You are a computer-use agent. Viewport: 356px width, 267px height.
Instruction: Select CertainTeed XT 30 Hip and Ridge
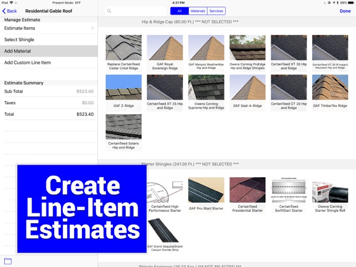pyautogui.click(x=289, y=53)
